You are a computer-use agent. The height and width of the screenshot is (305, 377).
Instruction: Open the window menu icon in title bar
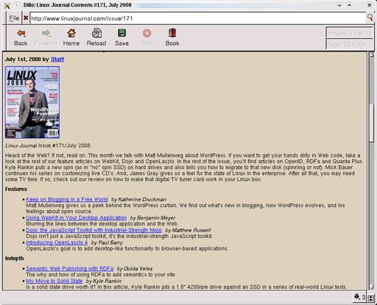[x=7, y=5]
